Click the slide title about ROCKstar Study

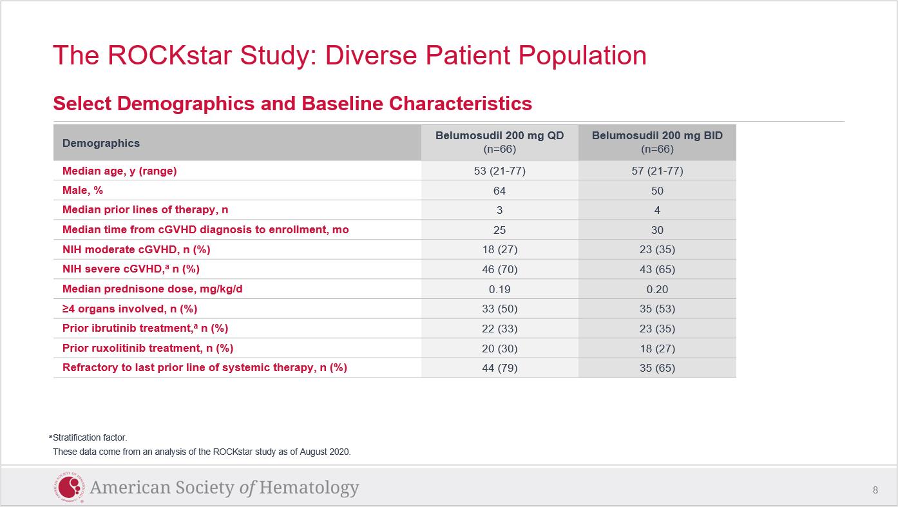click(349, 55)
